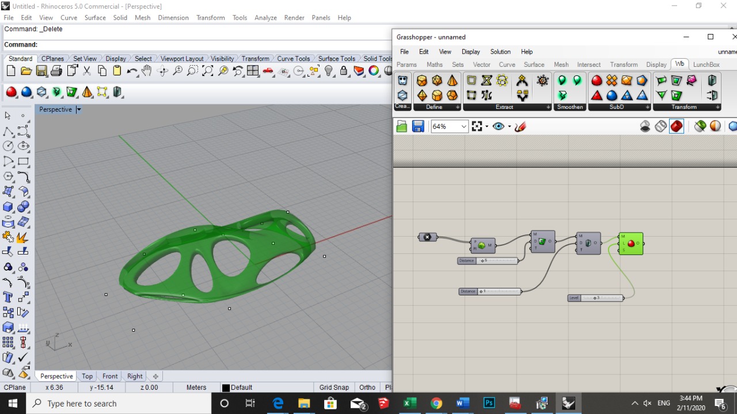
Task: Click the Text object tool in left sidebar
Action: pyautogui.click(x=8, y=297)
